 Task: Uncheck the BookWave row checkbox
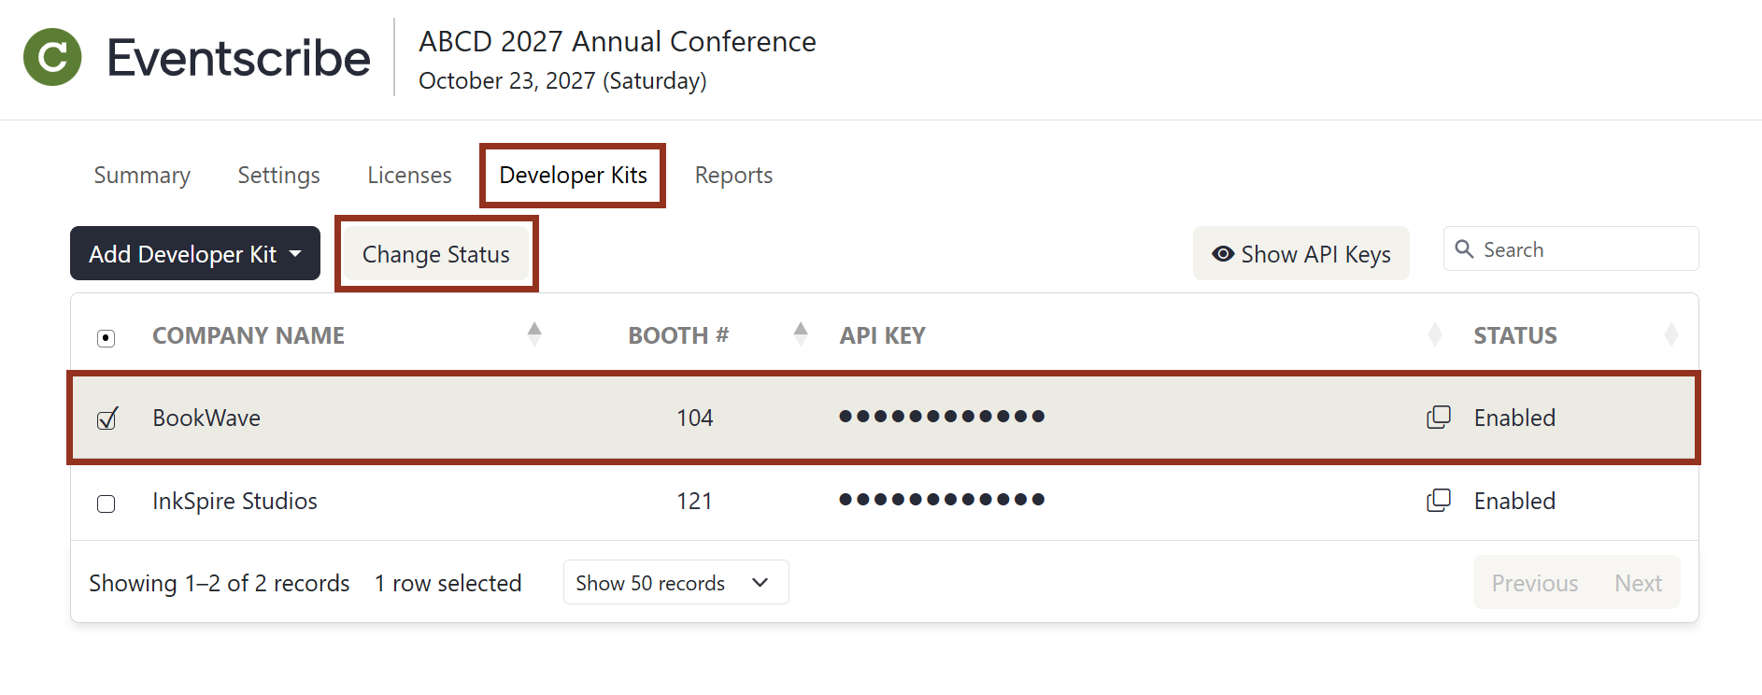pos(106,419)
